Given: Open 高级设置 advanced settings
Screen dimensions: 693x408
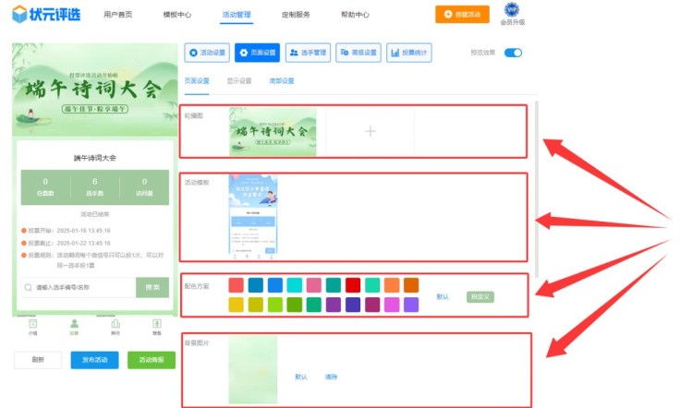Looking at the screenshot, I should click(358, 53).
